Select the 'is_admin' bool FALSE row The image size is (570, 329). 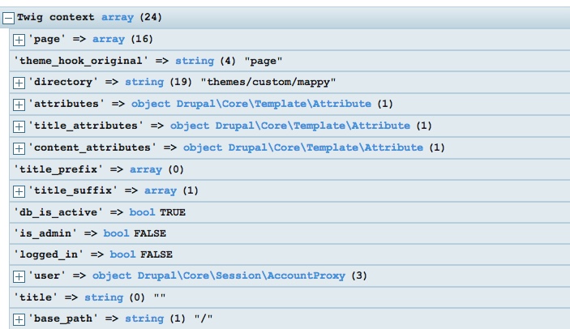click(x=289, y=233)
